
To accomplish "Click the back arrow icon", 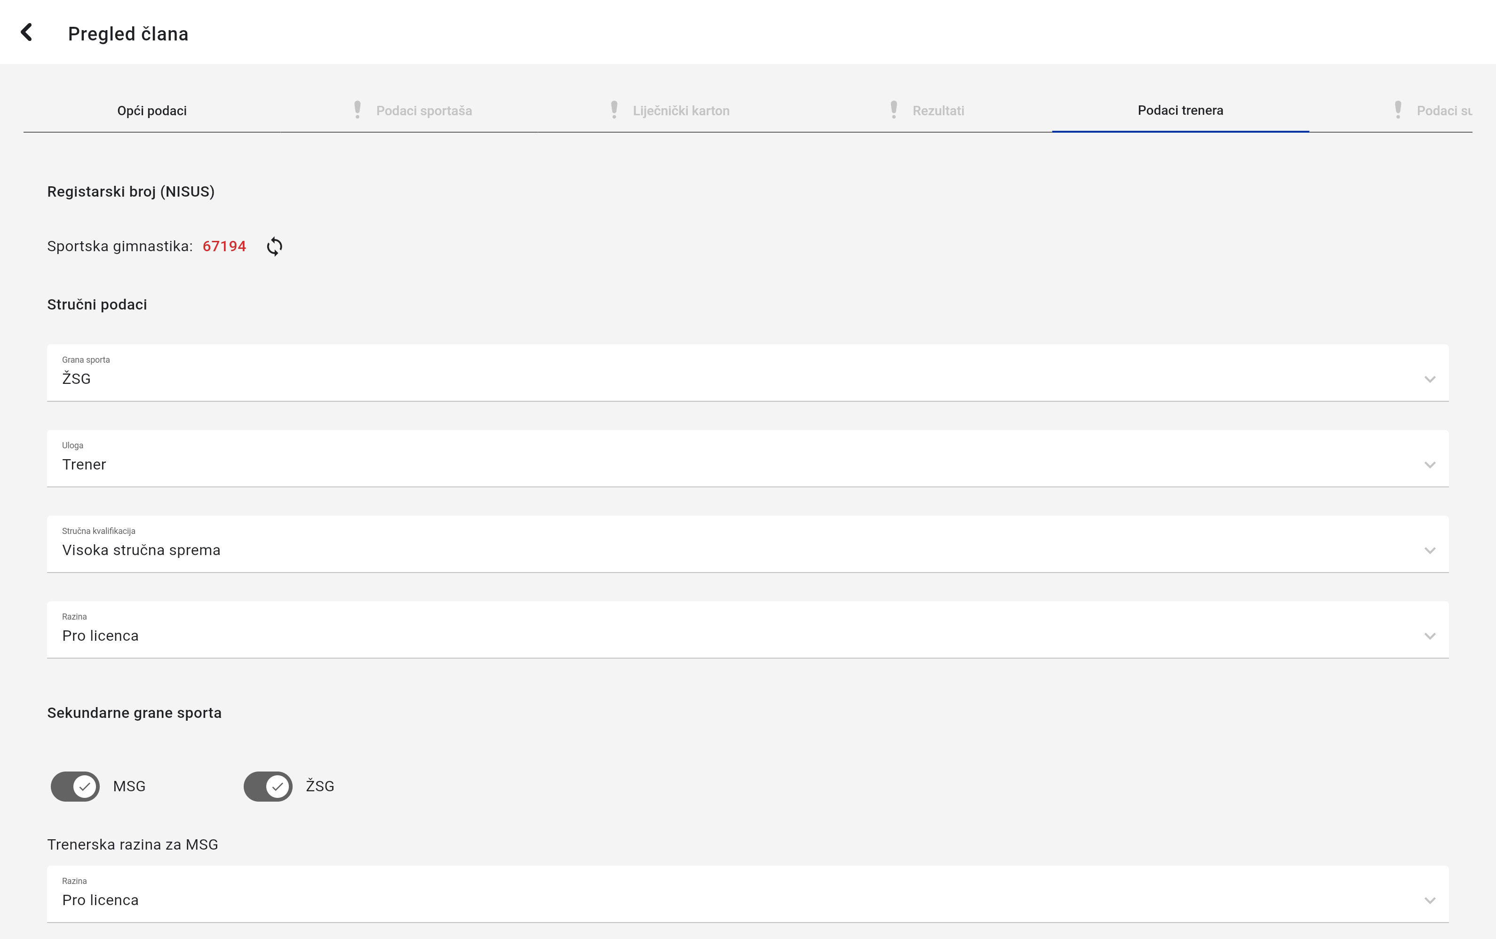I will coord(27,32).
